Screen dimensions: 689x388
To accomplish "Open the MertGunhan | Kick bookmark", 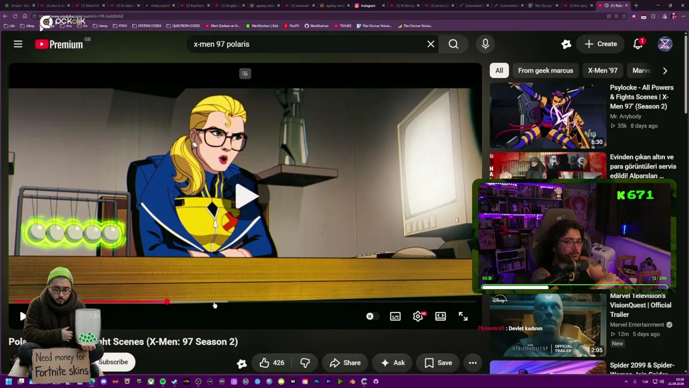I will (262, 26).
